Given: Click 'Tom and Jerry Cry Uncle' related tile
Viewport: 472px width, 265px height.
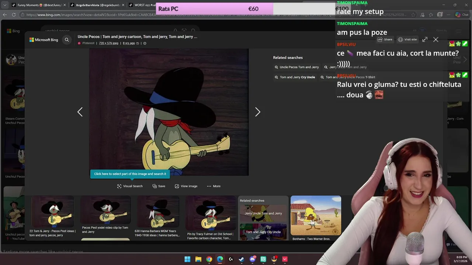Looking at the screenshot, I should 263,232.
